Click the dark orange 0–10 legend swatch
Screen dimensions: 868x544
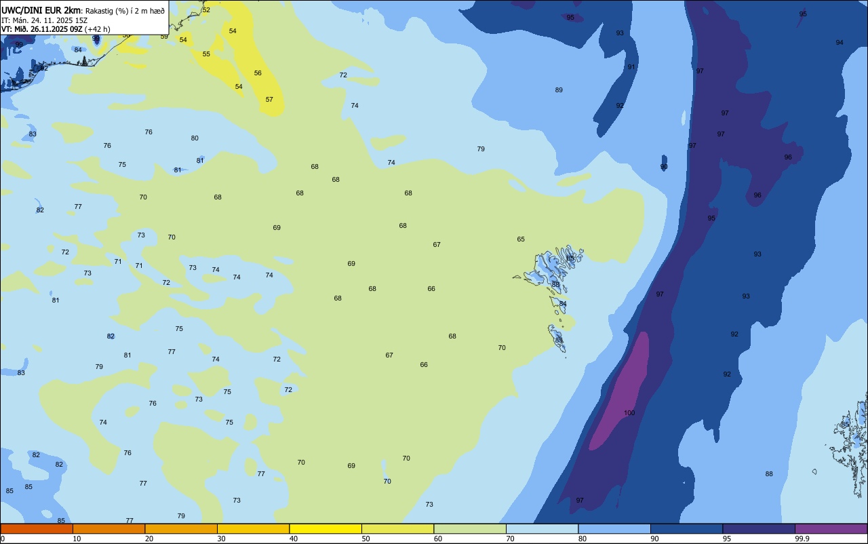(x=37, y=528)
